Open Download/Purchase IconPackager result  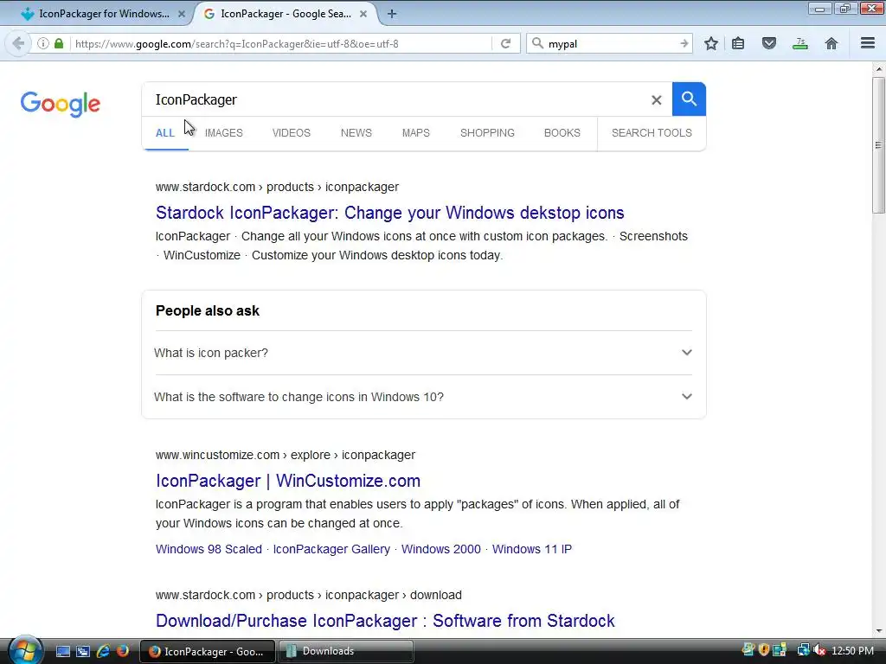click(385, 621)
